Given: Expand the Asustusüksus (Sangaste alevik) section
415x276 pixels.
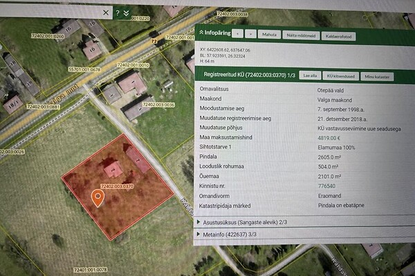Looking at the screenshot, I should point(242,222).
